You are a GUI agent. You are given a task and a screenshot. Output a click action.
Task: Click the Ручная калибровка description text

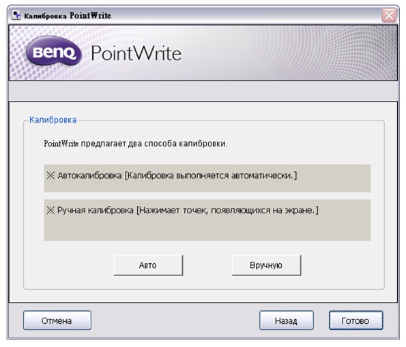[x=188, y=211]
